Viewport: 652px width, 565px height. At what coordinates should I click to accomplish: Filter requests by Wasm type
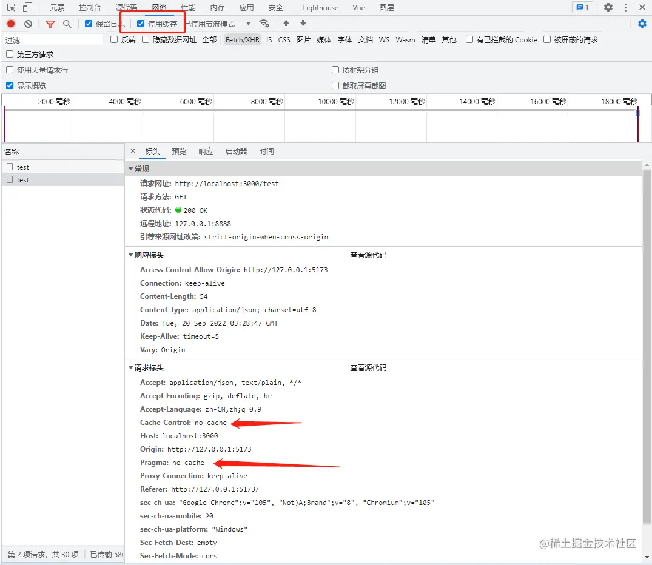[405, 39]
